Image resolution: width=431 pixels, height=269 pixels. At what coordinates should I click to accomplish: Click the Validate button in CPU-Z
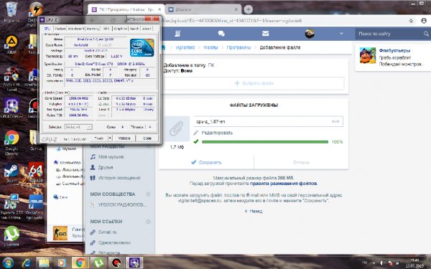pyautogui.click(x=124, y=138)
